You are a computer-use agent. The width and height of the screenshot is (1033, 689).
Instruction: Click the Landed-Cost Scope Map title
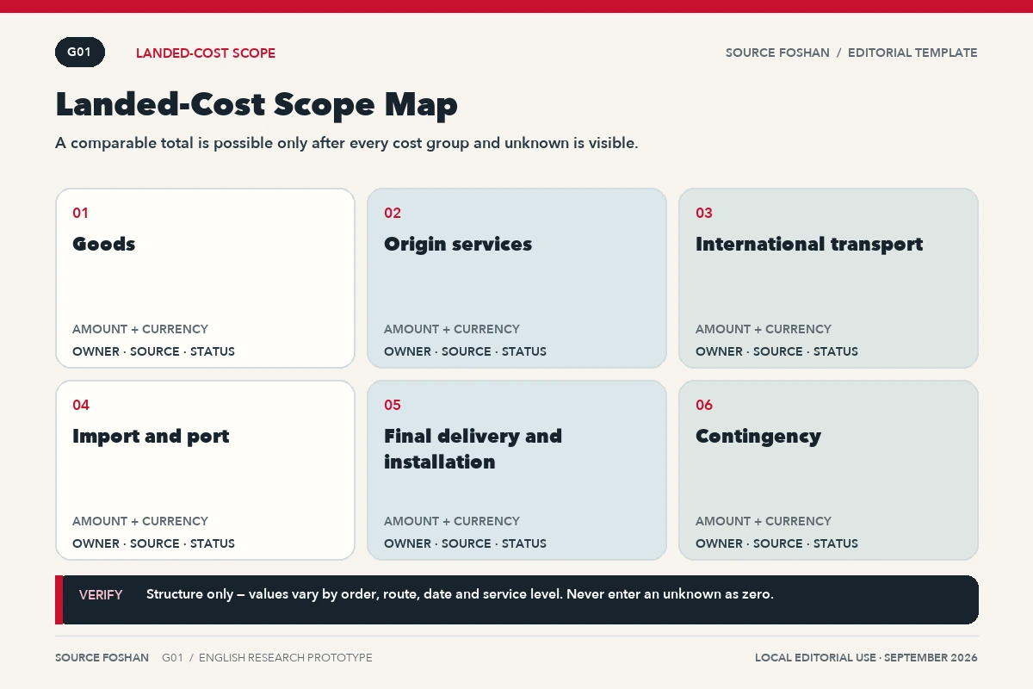click(x=257, y=104)
